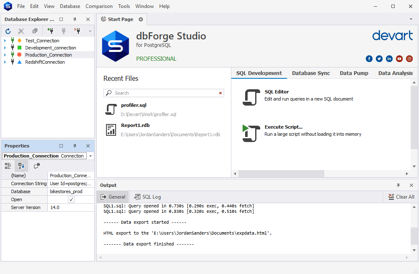Switch Properties panel to categorized view
The height and width of the screenshot is (274, 419).
point(8,166)
